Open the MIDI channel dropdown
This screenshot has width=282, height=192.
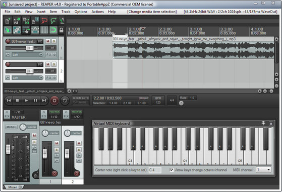263,169
